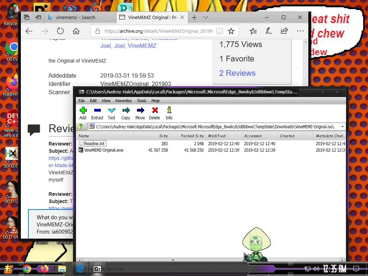The image size is (368, 276).
Task: Click the Edge Back arrow
Action: [29, 31]
